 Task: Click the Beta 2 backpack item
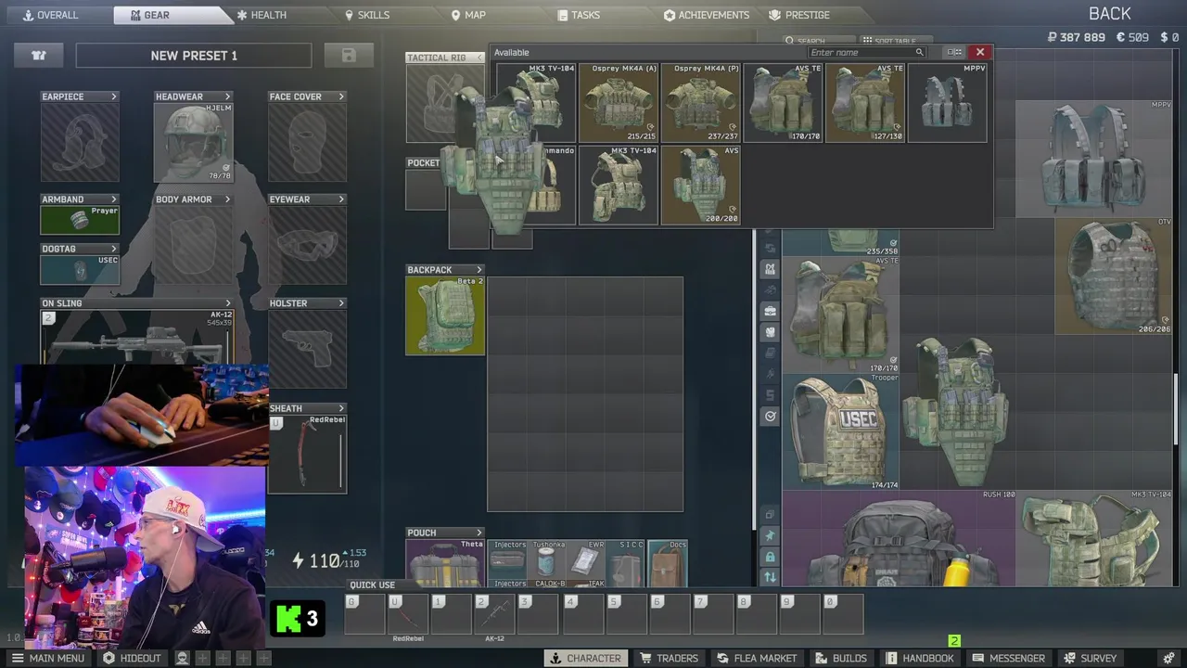445,315
